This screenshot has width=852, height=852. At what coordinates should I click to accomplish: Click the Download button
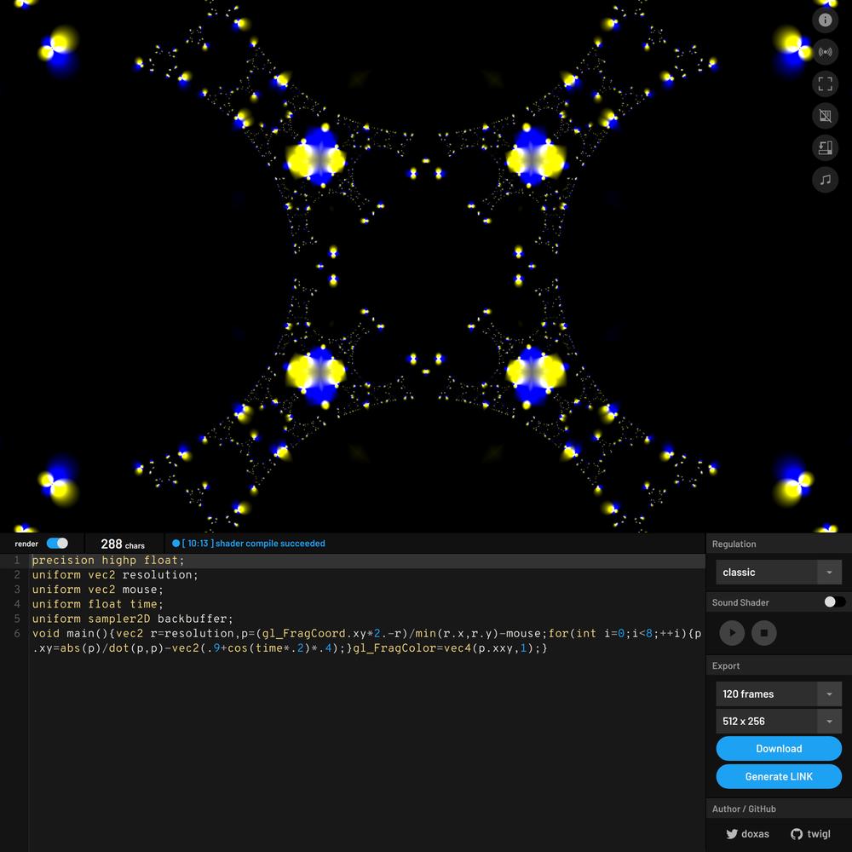(779, 749)
